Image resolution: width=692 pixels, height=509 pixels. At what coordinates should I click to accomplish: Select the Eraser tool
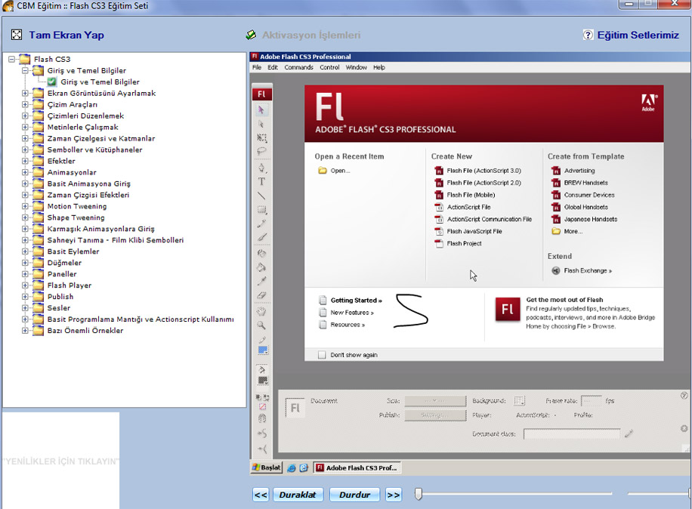point(262,295)
